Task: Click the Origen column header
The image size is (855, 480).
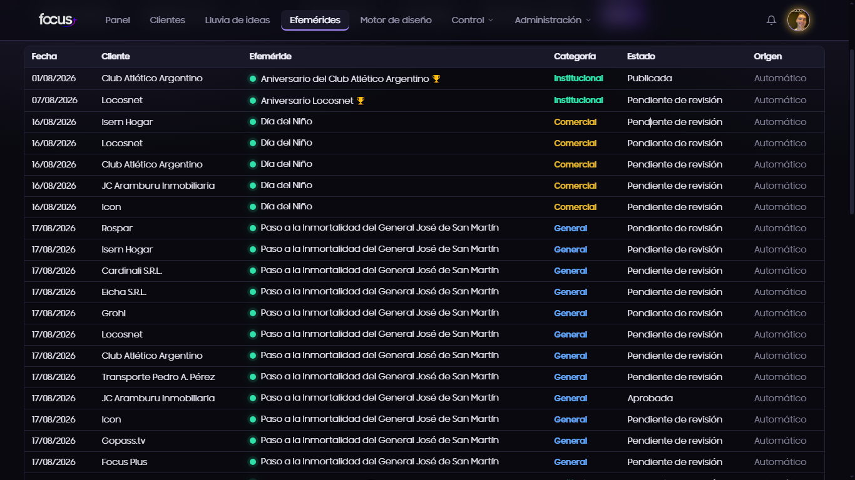Action: click(x=767, y=56)
